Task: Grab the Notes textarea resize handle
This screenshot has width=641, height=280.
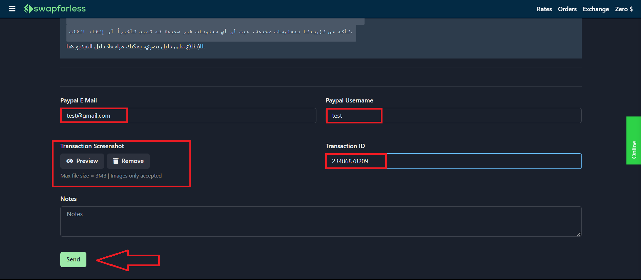Action: (579, 234)
